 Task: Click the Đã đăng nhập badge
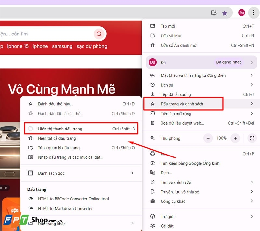tap(229, 62)
